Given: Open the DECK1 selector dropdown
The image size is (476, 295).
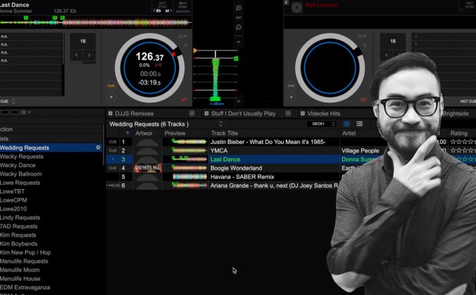Looking at the screenshot, I should coord(321,124).
